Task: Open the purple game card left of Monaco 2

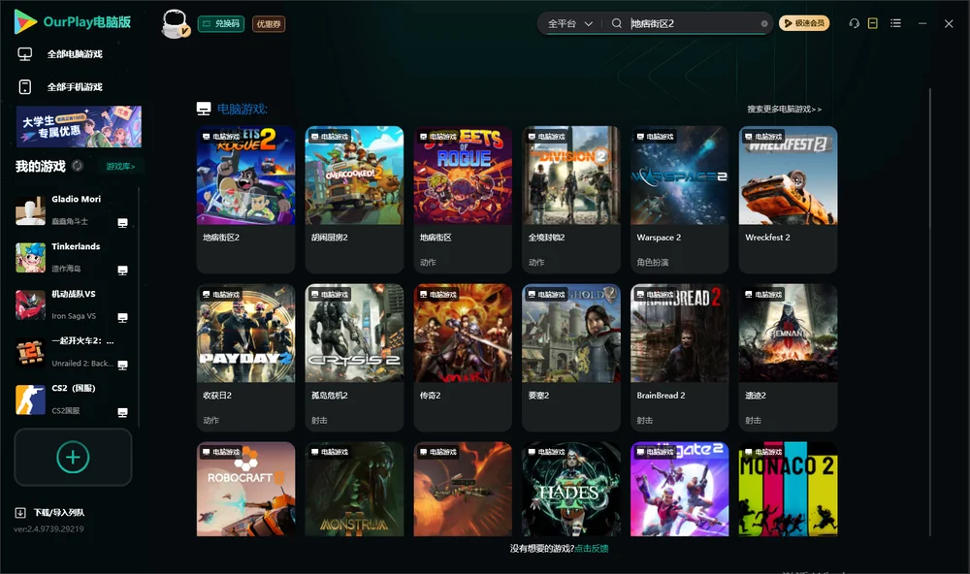Action: 679,489
